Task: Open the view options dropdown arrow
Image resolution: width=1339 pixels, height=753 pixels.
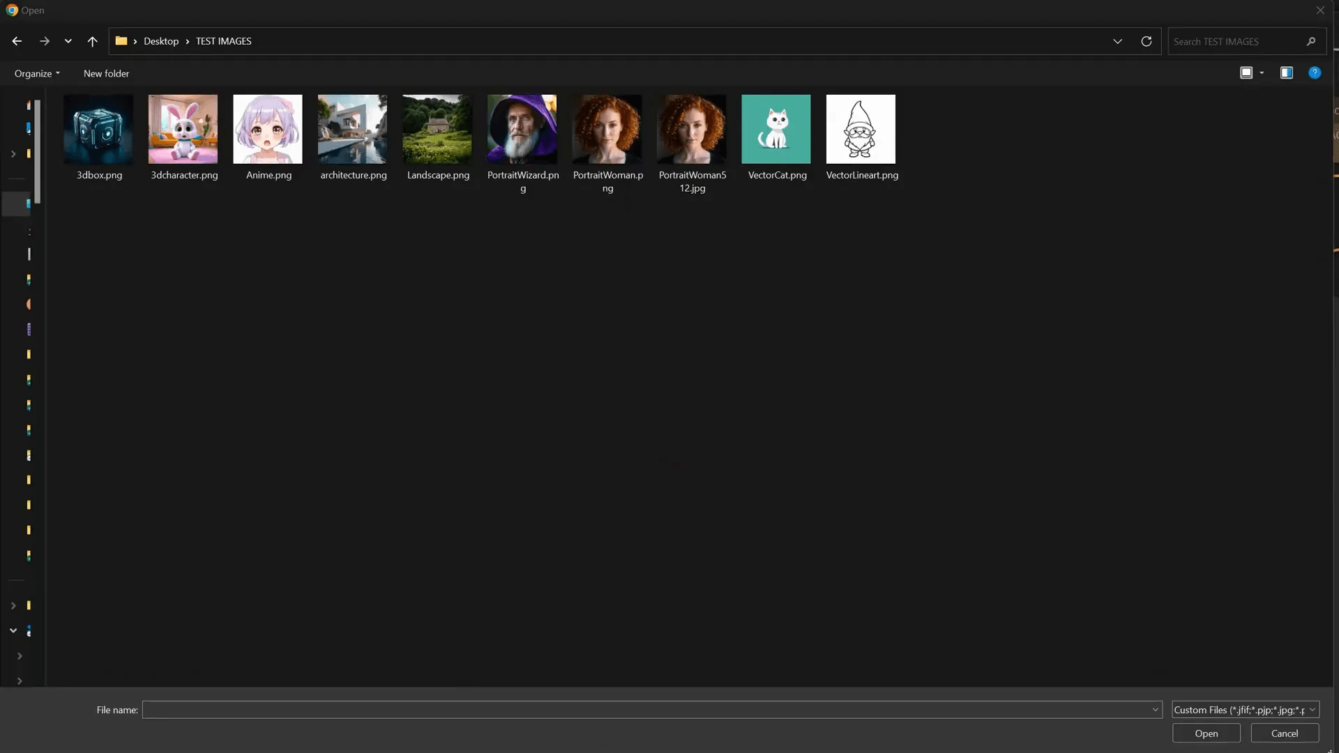Action: 1262,73
